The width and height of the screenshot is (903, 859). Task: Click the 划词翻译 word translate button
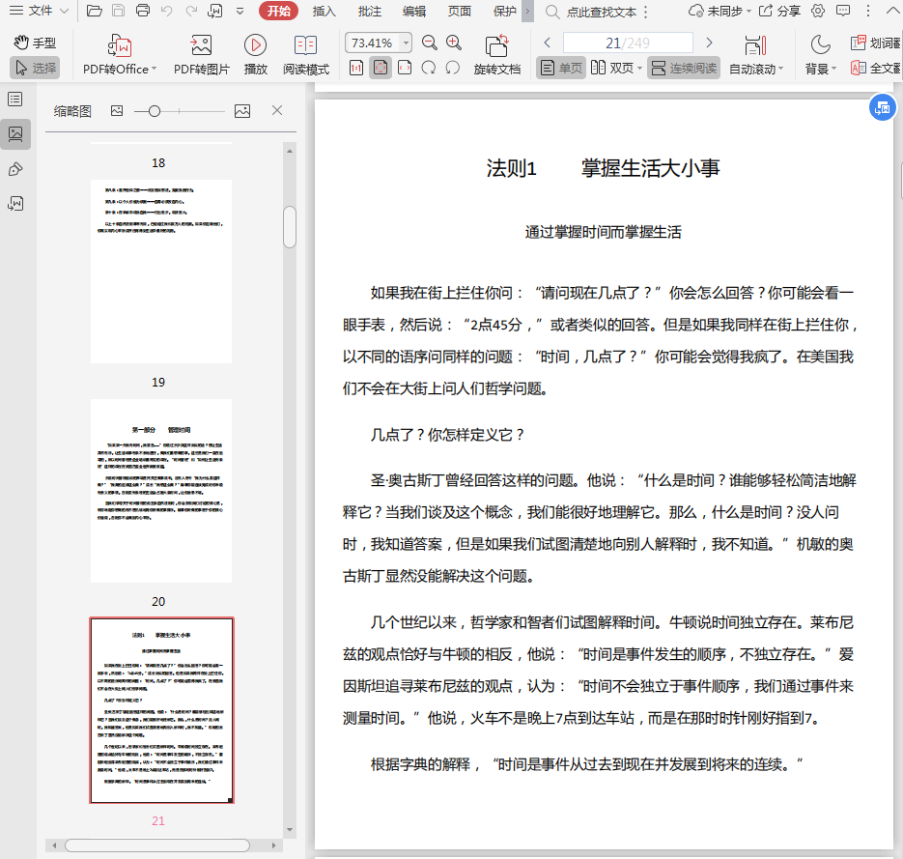pos(875,43)
